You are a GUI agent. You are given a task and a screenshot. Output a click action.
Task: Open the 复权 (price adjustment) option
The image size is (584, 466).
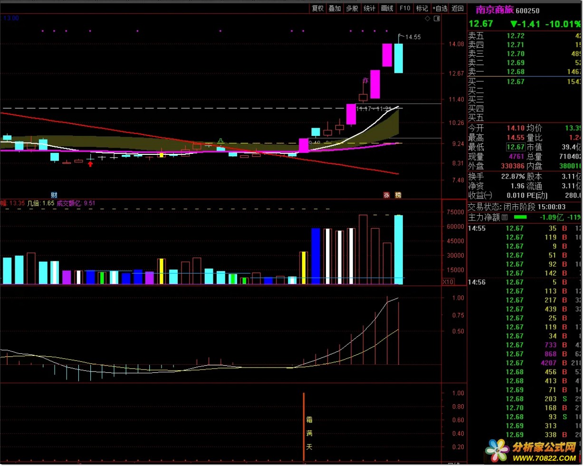tap(317, 8)
